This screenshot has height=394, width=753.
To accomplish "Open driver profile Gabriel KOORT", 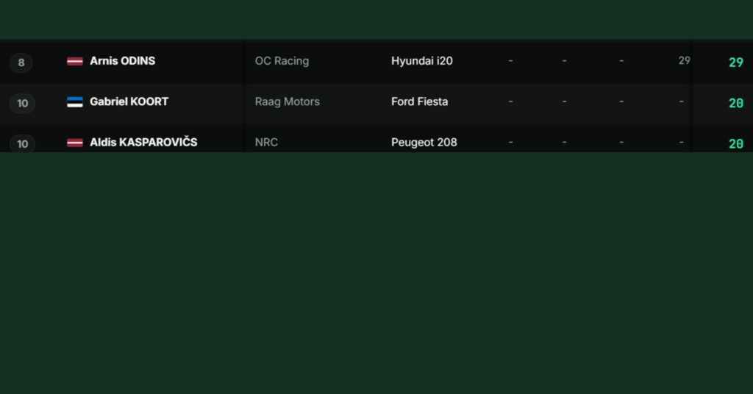I will (129, 101).
